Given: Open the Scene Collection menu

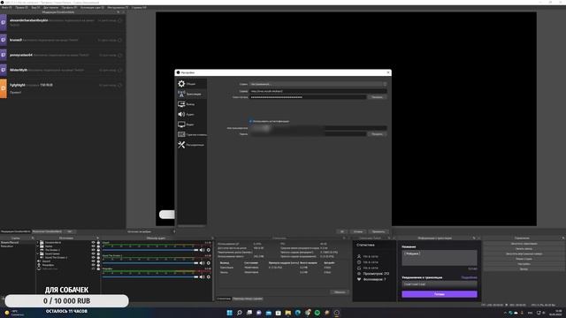Looking at the screenshot, I should point(92,7).
